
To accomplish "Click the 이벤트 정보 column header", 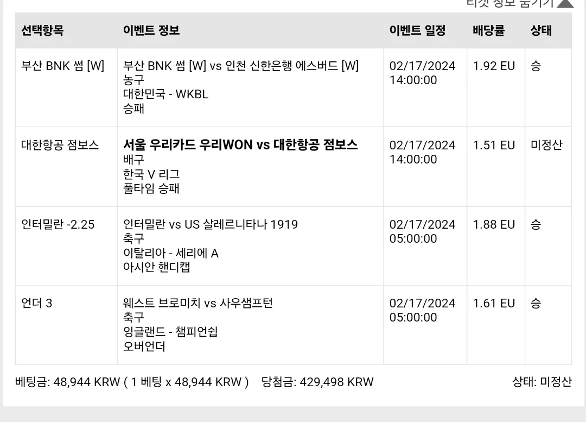I will click(x=151, y=30).
